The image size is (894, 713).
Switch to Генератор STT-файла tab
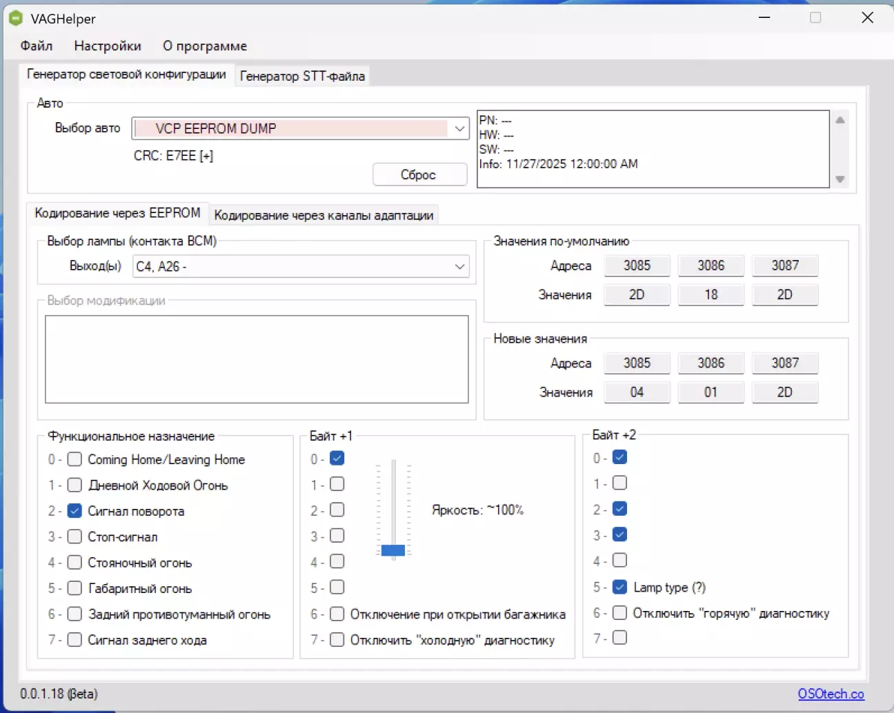tap(302, 76)
